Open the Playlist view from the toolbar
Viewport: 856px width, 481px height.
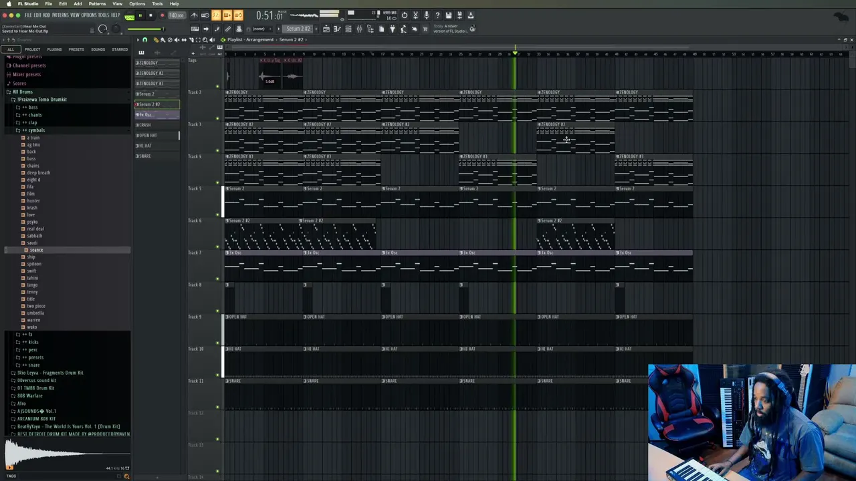[x=326, y=29]
